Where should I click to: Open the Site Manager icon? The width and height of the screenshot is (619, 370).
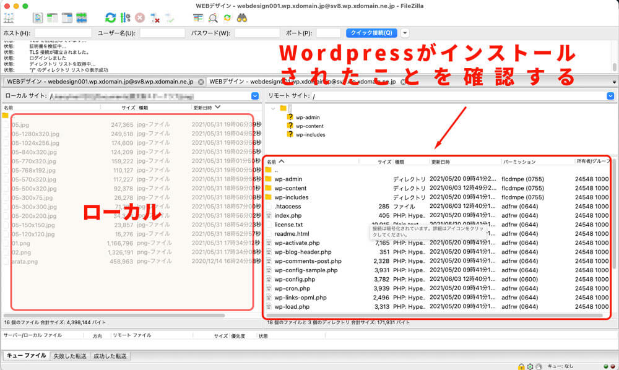[10, 18]
